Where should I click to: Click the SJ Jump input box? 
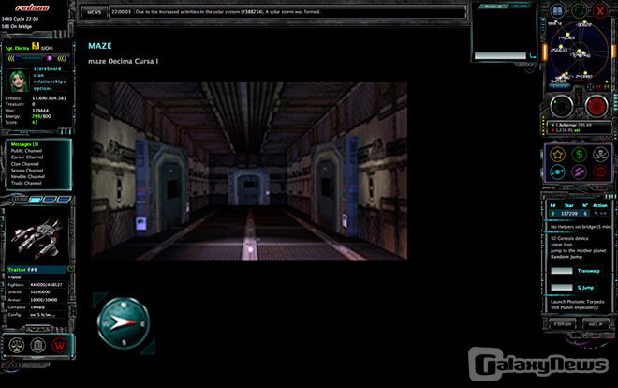click(x=562, y=288)
